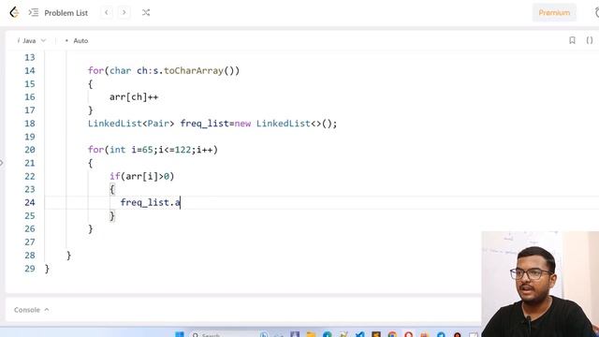
Task: Click line number 24 in the gutter
Action: [30, 202]
